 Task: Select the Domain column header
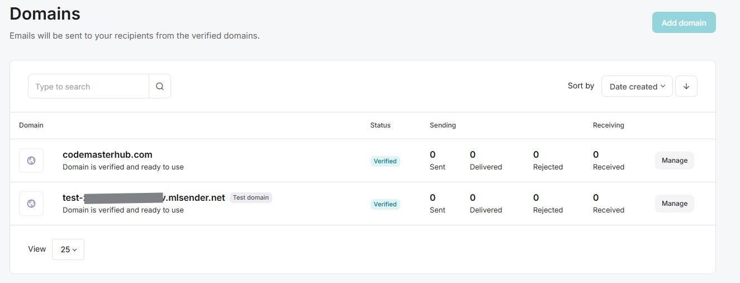click(x=31, y=125)
